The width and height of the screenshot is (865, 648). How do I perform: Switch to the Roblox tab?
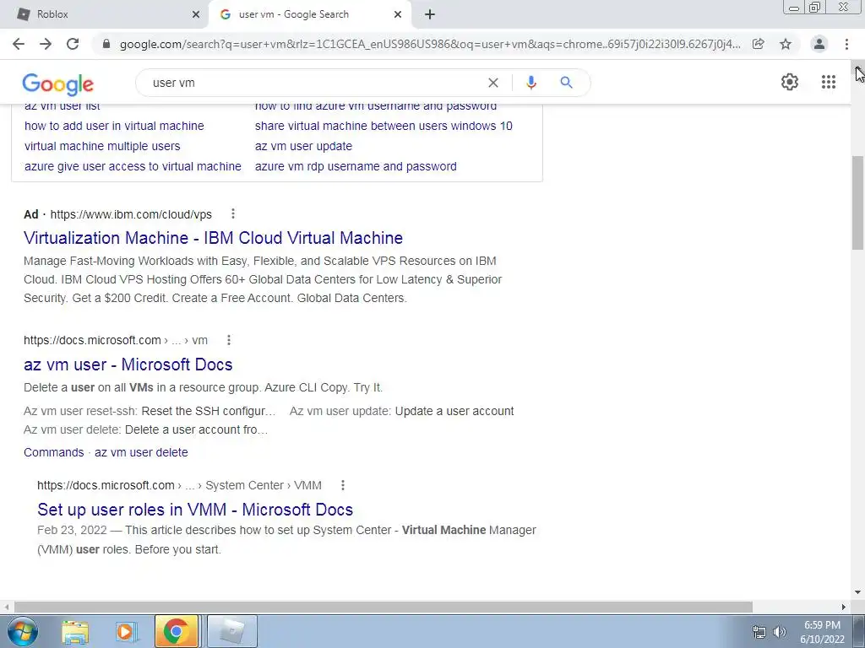pos(105,15)
